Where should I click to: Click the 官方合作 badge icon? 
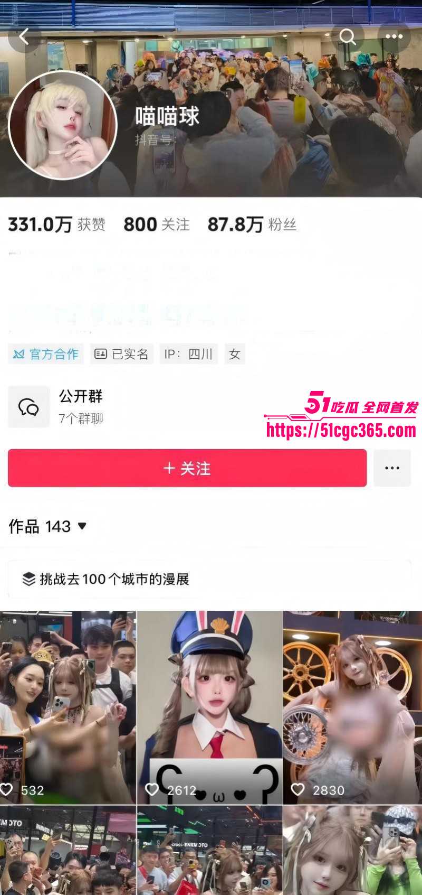coord(18,354)
